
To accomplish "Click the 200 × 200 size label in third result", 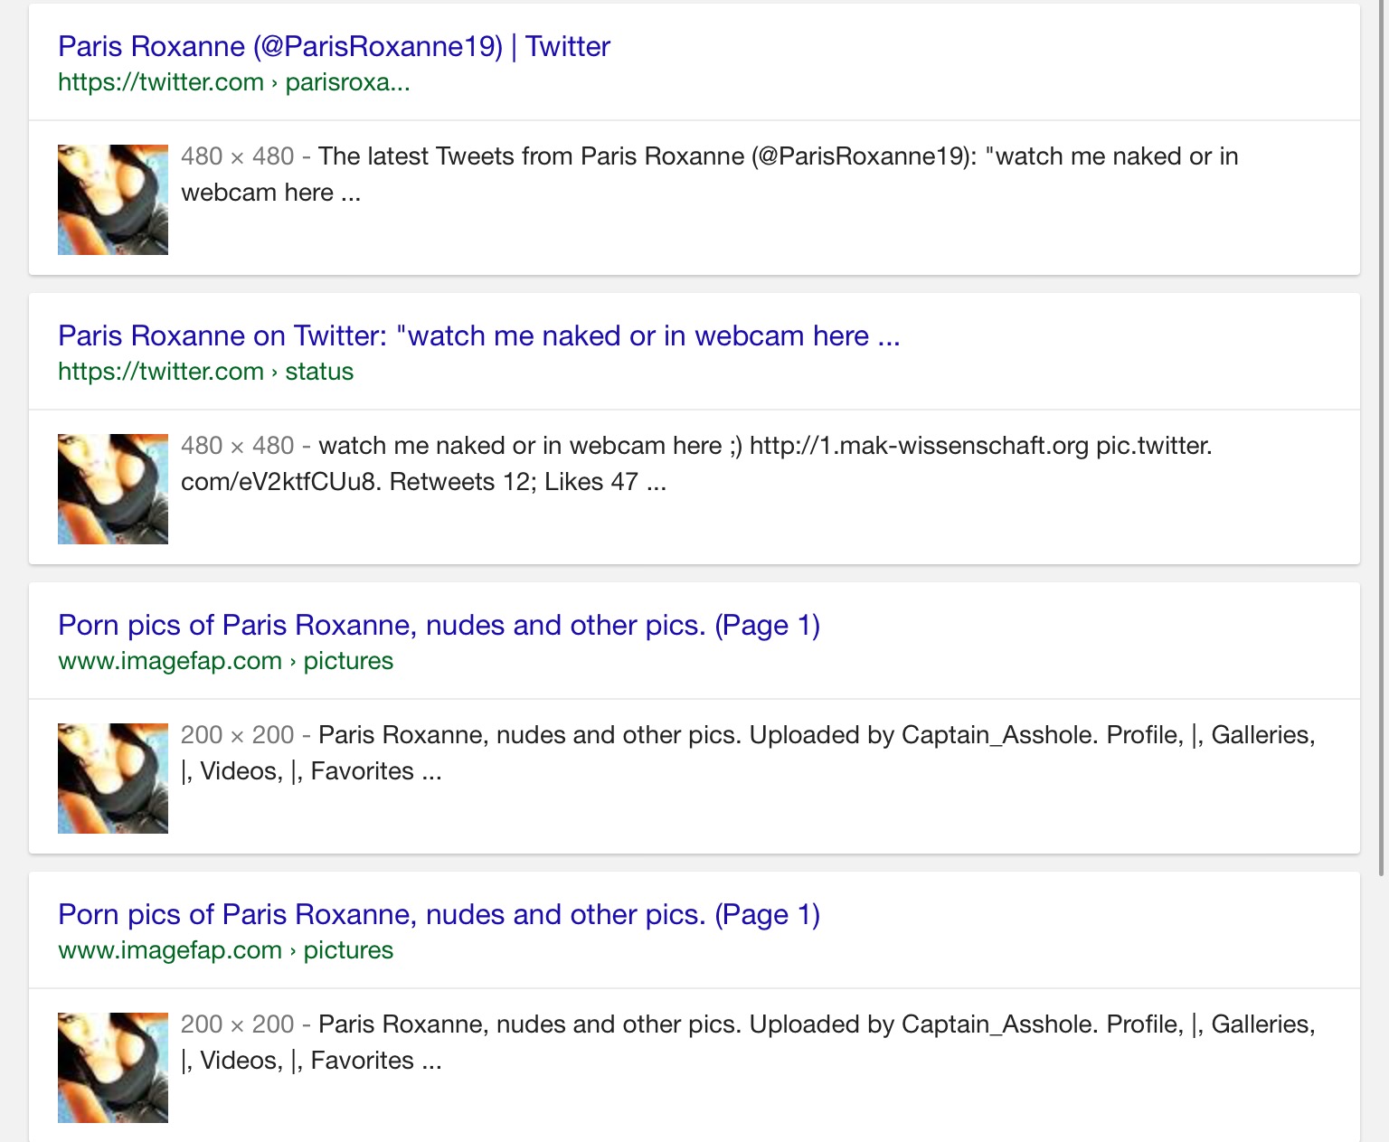I will pos(237,735).
